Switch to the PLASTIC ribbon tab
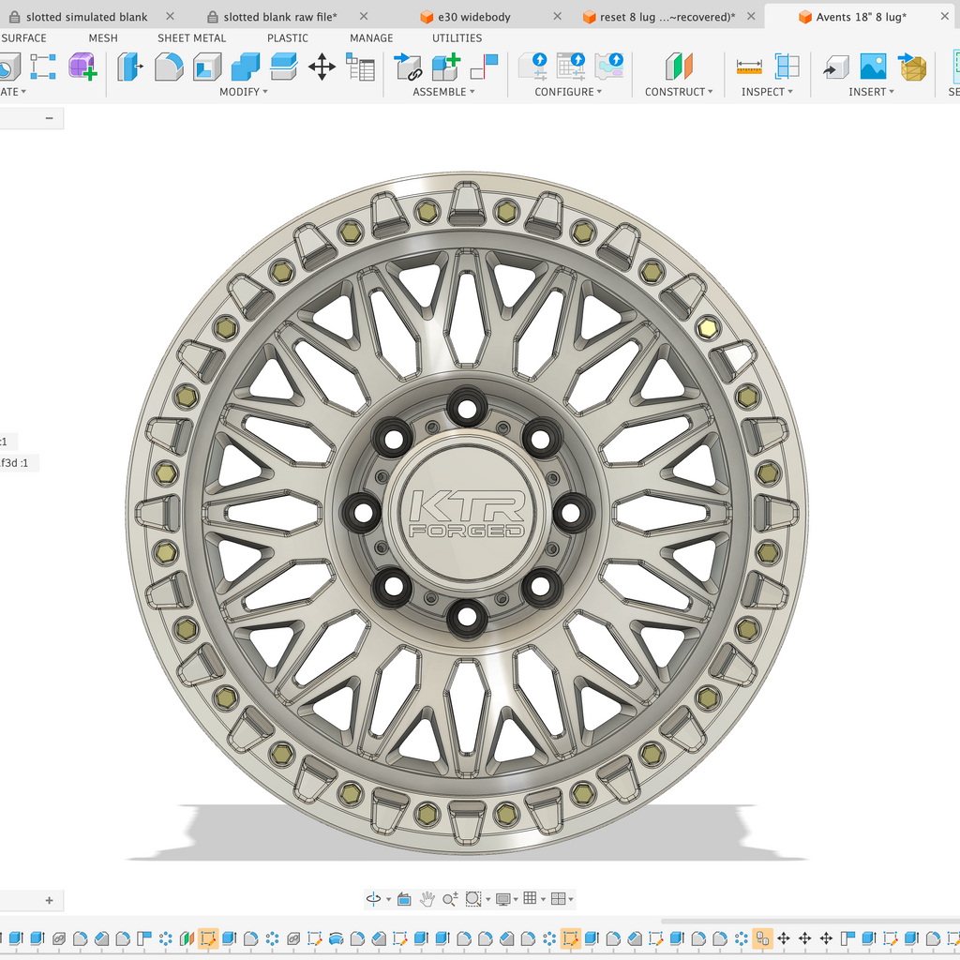 287,37
